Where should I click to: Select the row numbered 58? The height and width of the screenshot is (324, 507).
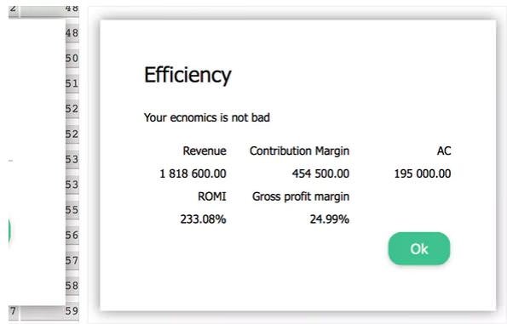pyautogui.click(x=72, y=286)
